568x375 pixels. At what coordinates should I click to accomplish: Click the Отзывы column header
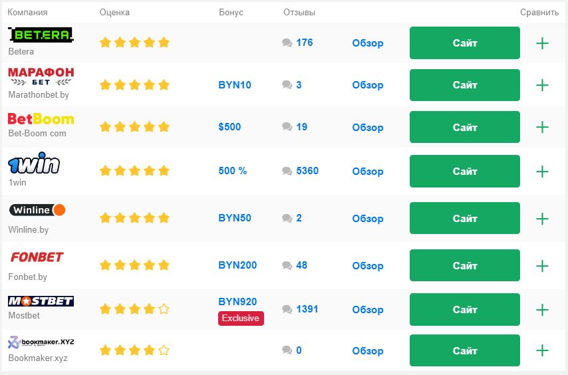pyautogui.click(x=299, y=13)
